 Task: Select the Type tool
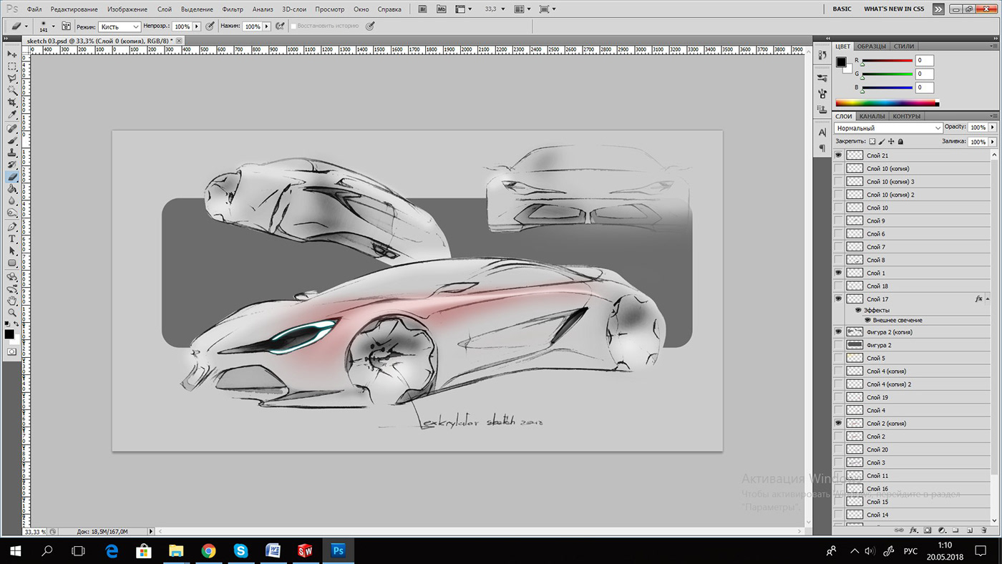click(x=11, y=239)
